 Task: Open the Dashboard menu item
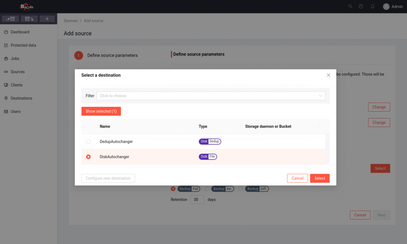click(20, 32)
